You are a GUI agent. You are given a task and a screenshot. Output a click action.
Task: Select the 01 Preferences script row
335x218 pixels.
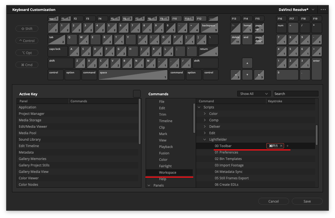coord(255,152)
